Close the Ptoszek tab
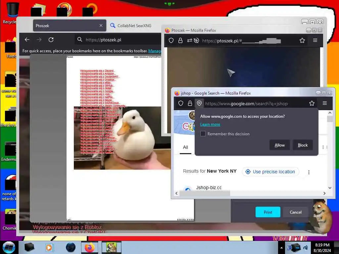 click(x=101, y=25)
